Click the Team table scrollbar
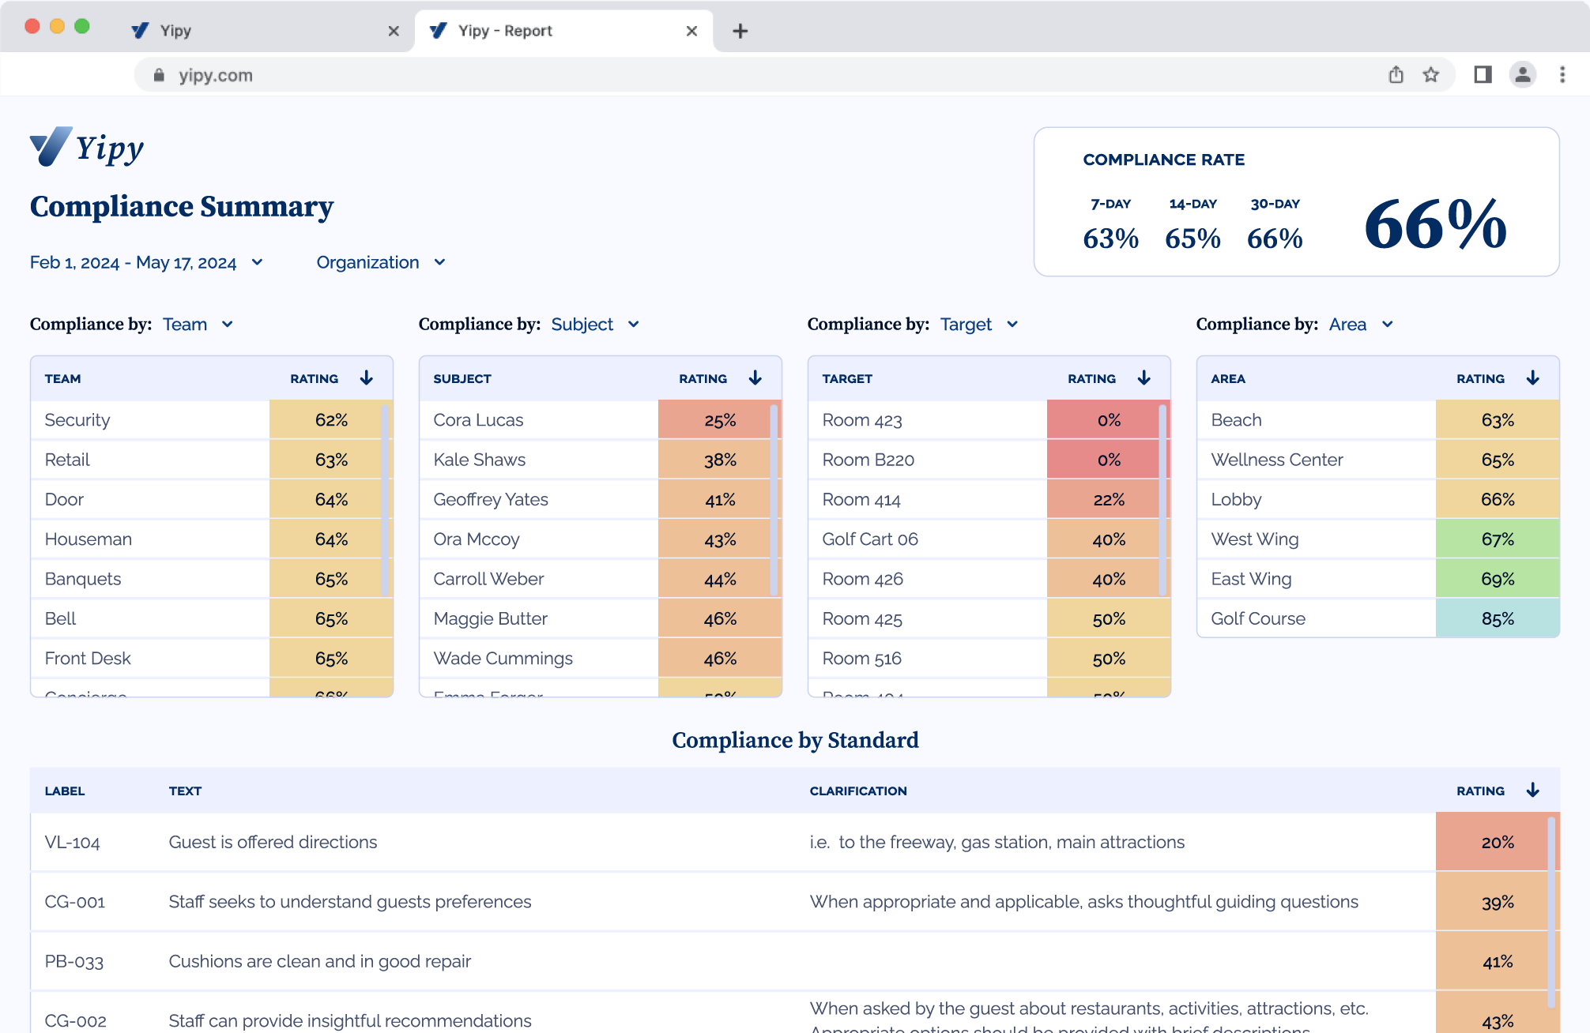1590x1033 pixels. (x=385, y=499)
